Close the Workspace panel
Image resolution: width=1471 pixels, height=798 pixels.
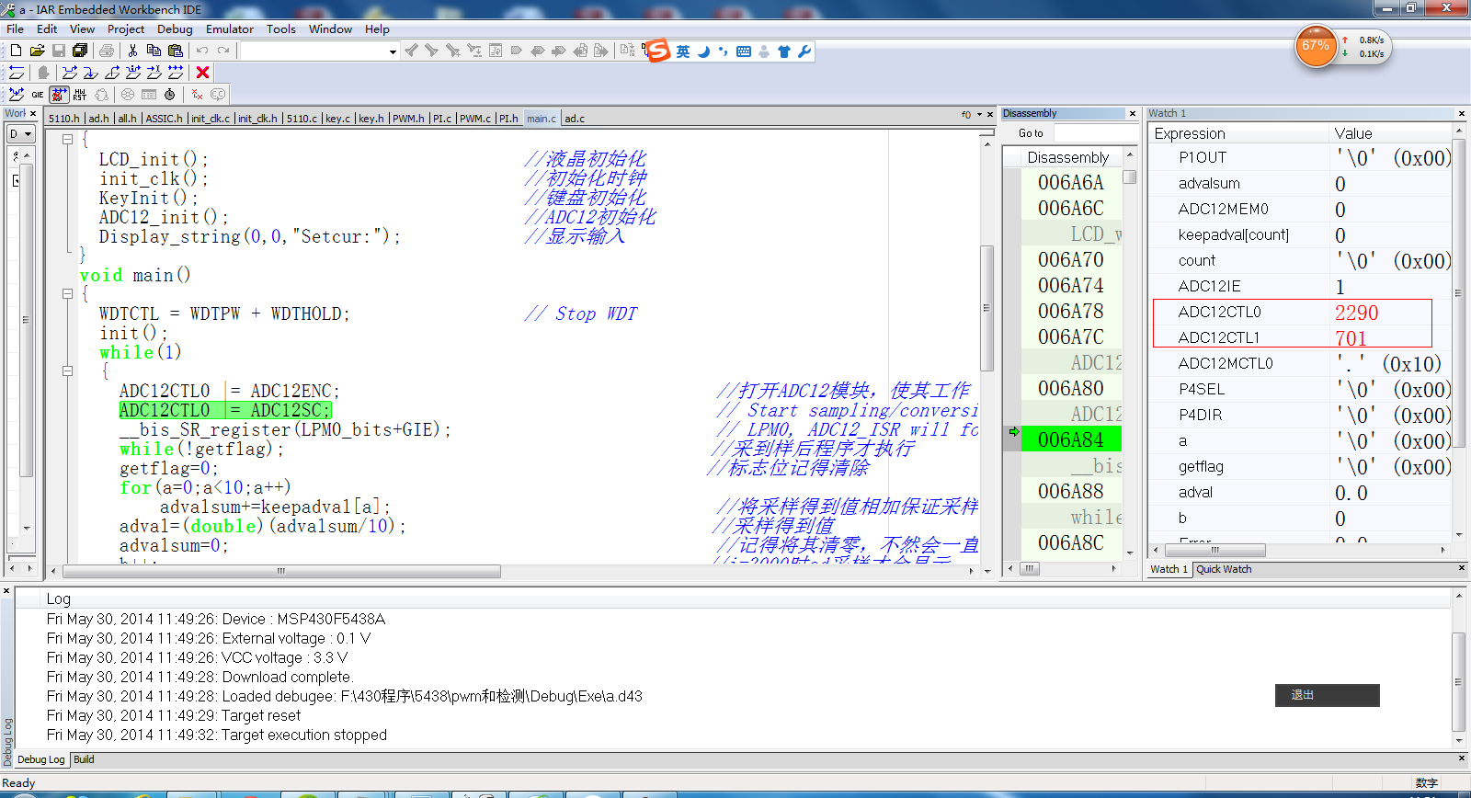(33, 114)
